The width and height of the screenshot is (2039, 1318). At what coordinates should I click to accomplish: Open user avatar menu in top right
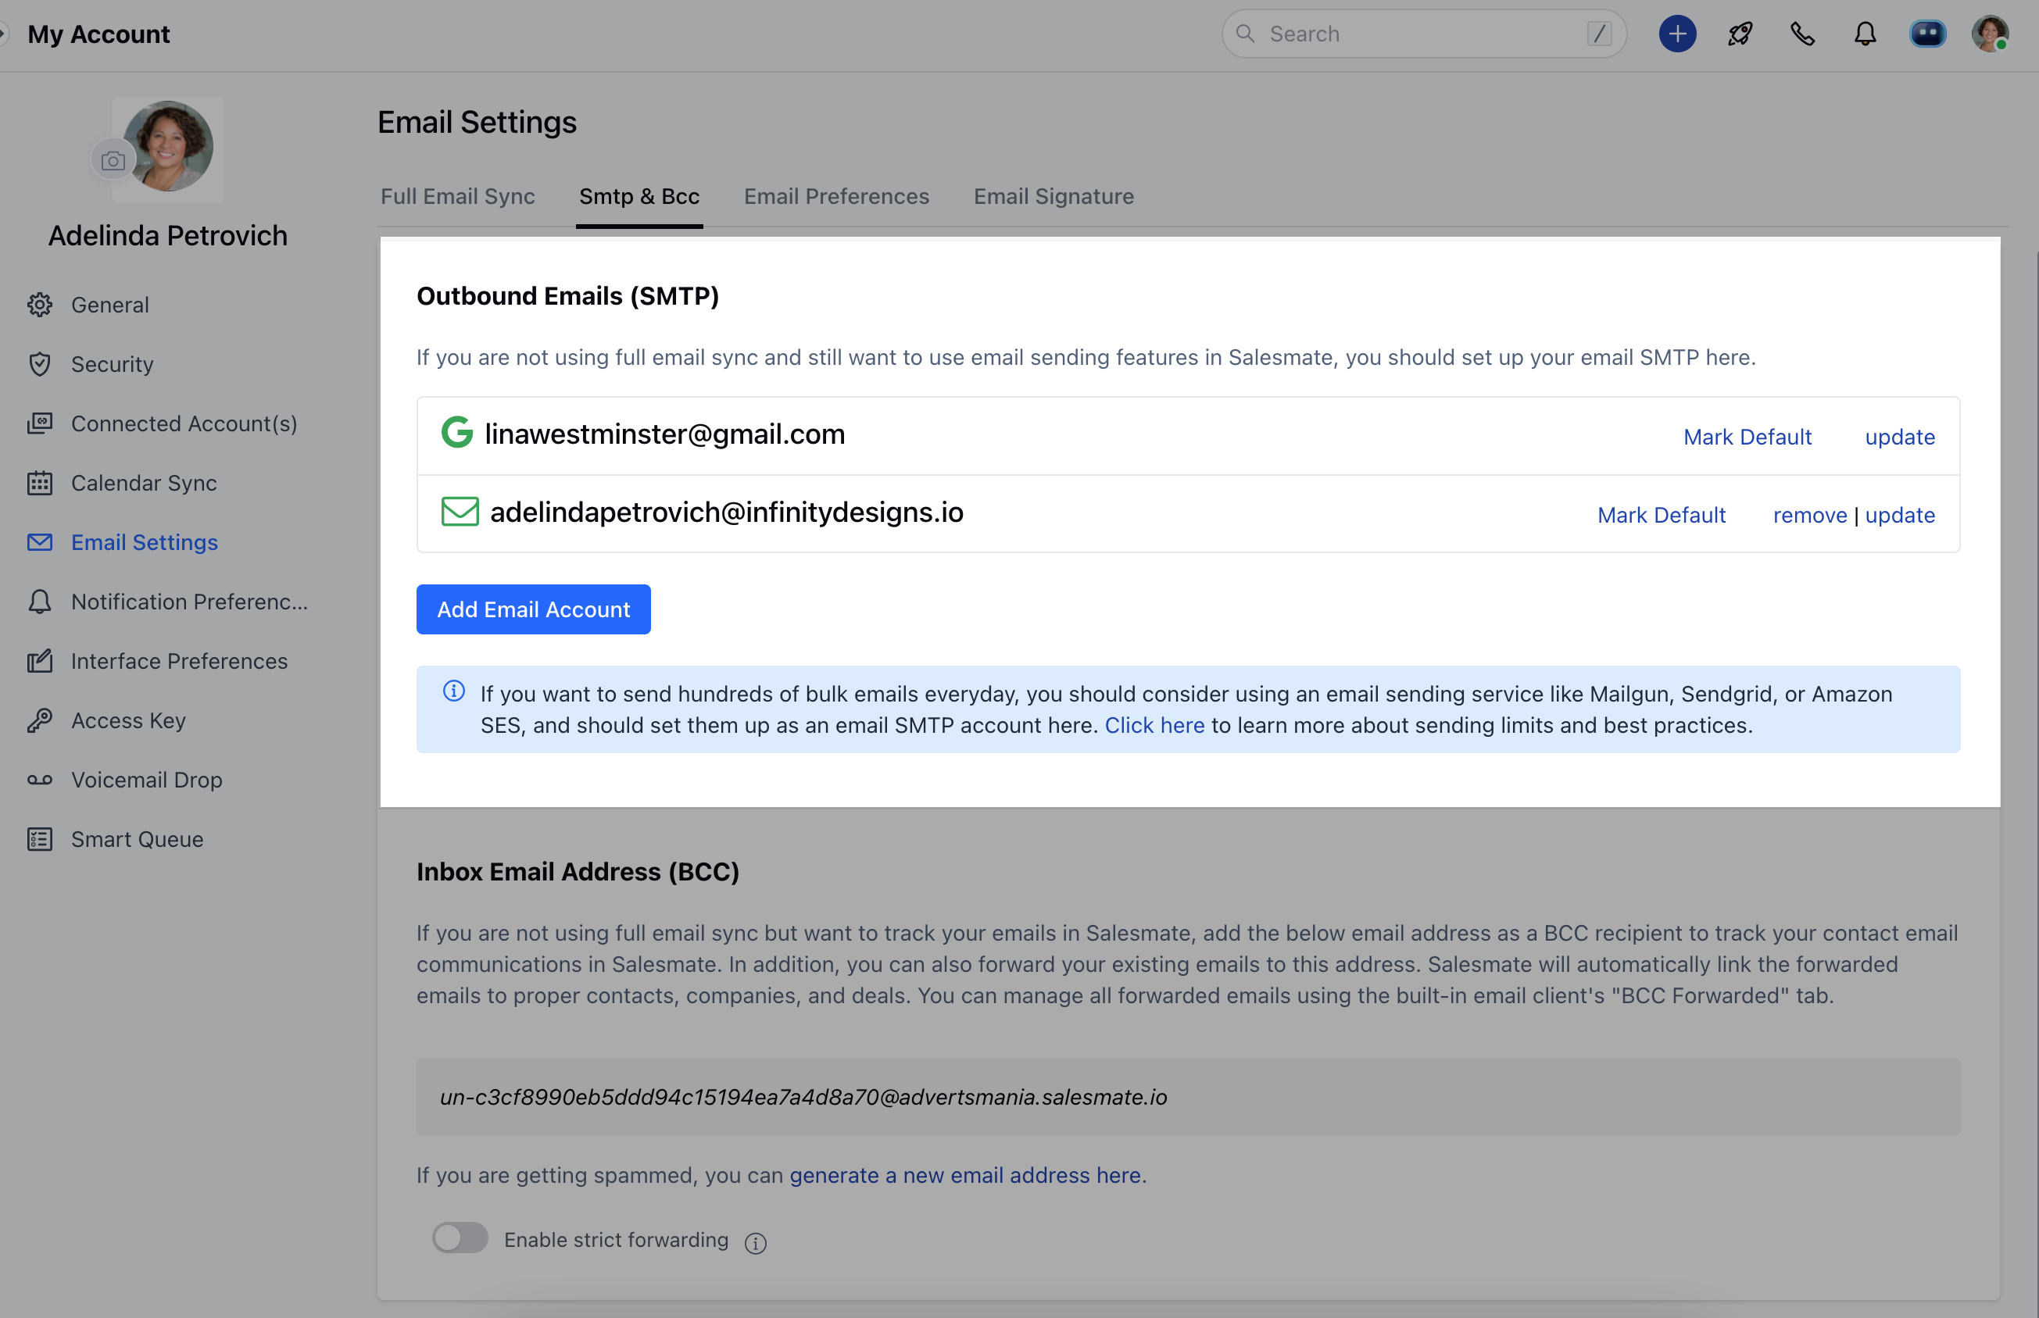[x=1989, y=34]
